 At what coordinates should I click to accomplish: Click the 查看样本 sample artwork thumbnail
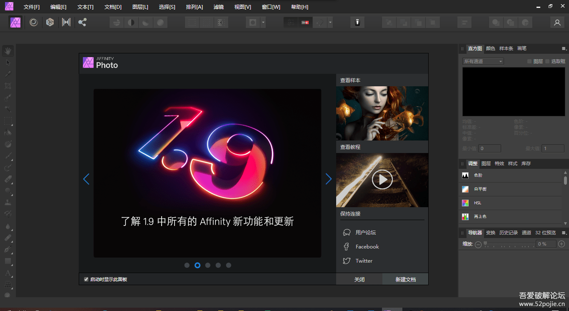coord(382,113)
